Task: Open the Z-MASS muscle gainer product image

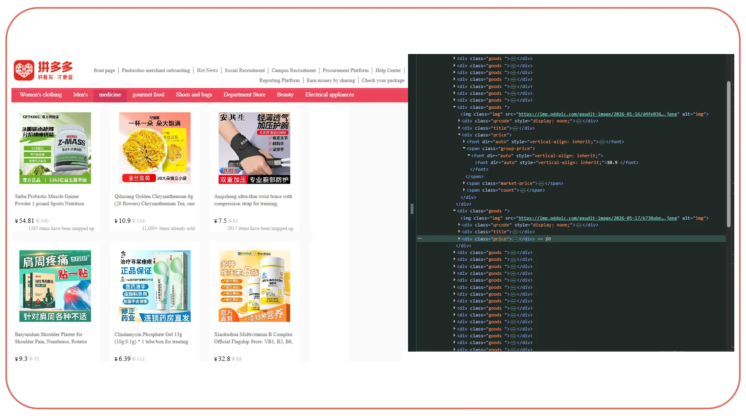Action: [55, 148]
